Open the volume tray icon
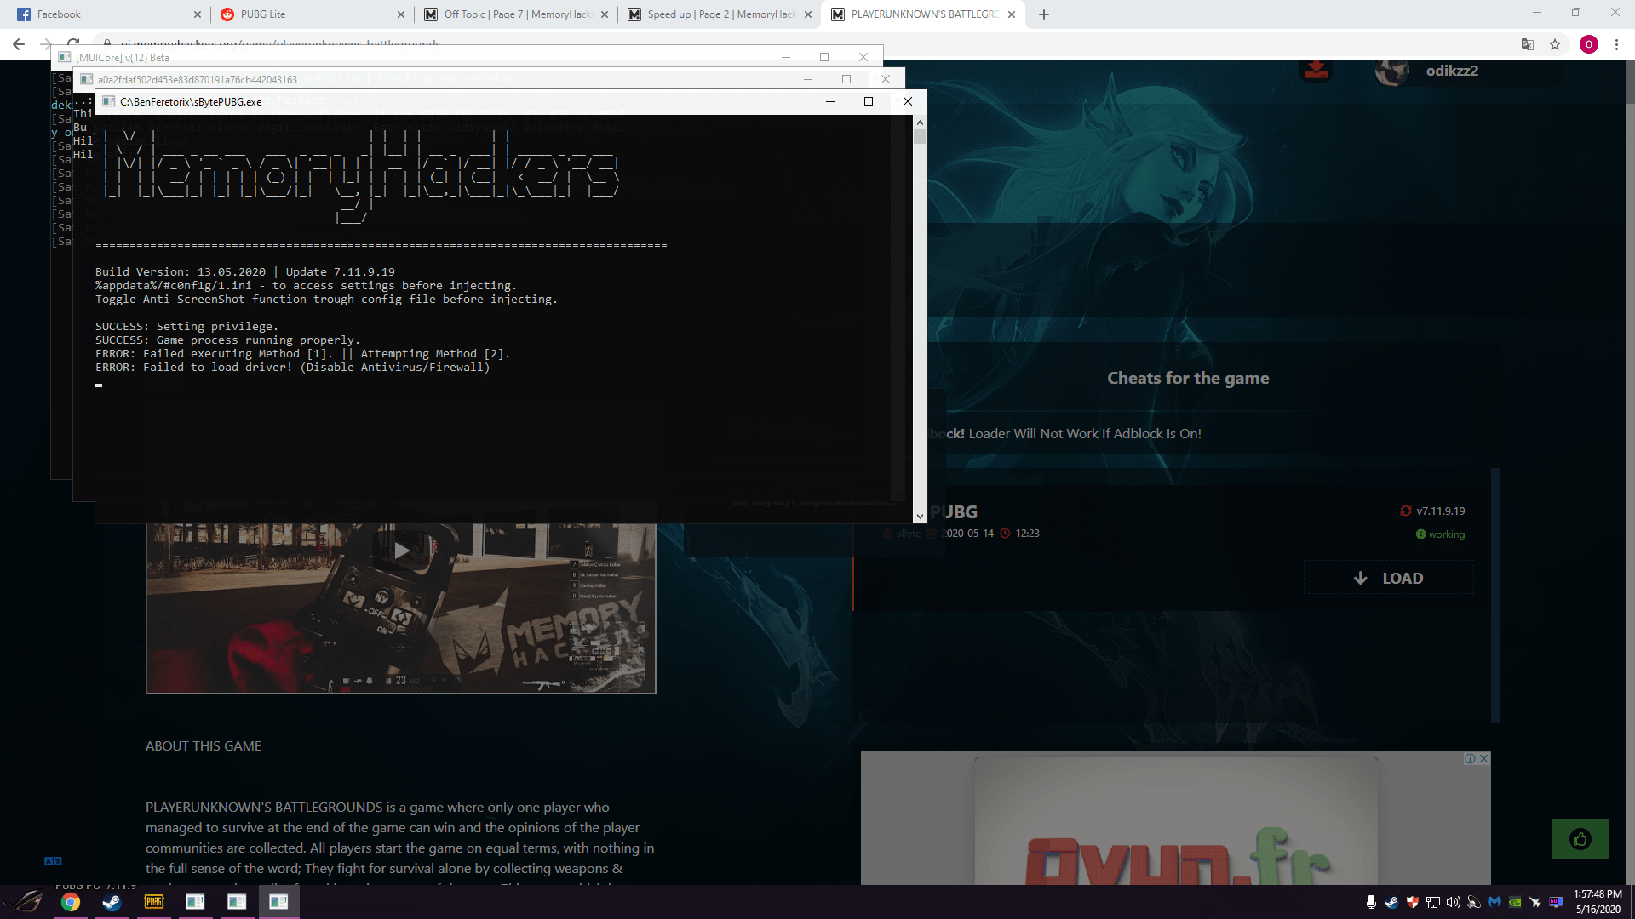 tap(1454, 902)
